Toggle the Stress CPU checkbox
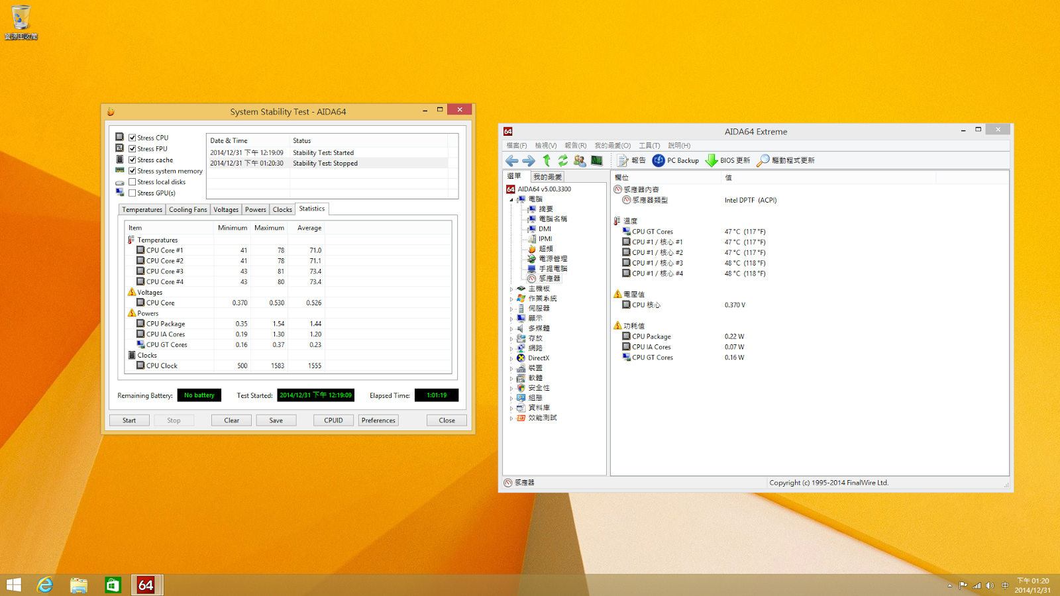Screen dimensions: 1060x596 (x=132, y=138)
